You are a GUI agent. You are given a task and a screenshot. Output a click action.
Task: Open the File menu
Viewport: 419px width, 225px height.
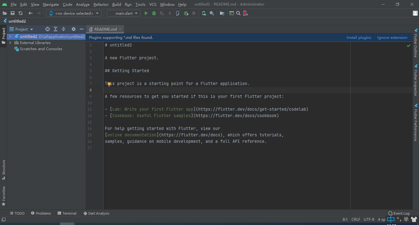(x=13, y=4)
